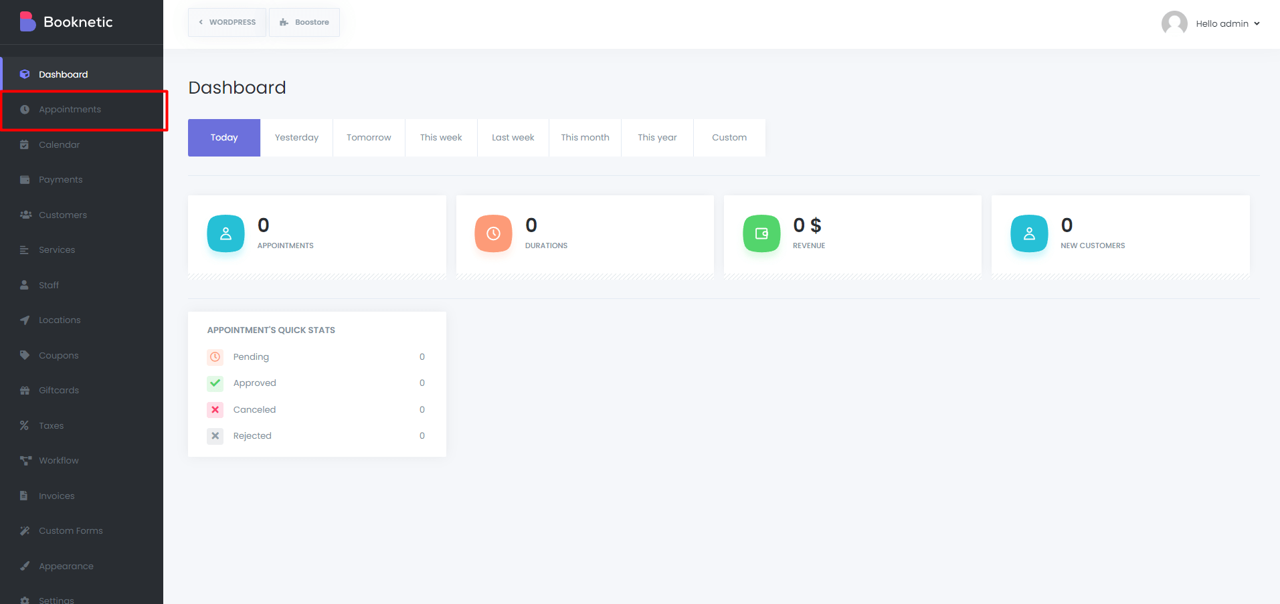Click the Services list icon in sidebar
This screenshot has height=604, width=1280.
pos(25,250)
